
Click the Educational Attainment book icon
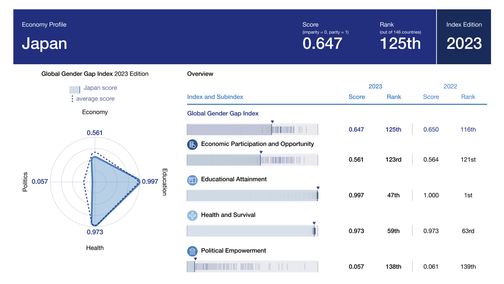tap(192, 180)
